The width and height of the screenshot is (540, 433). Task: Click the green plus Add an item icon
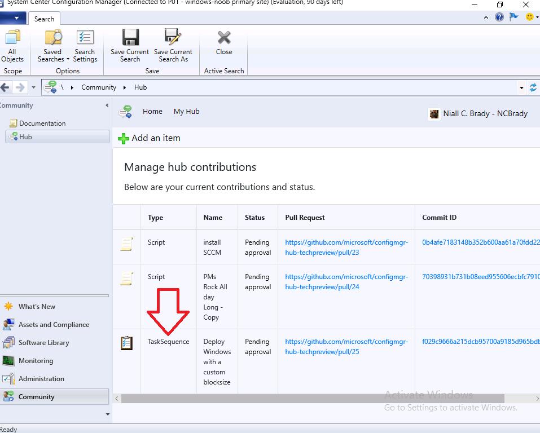(x=123, y=138)
